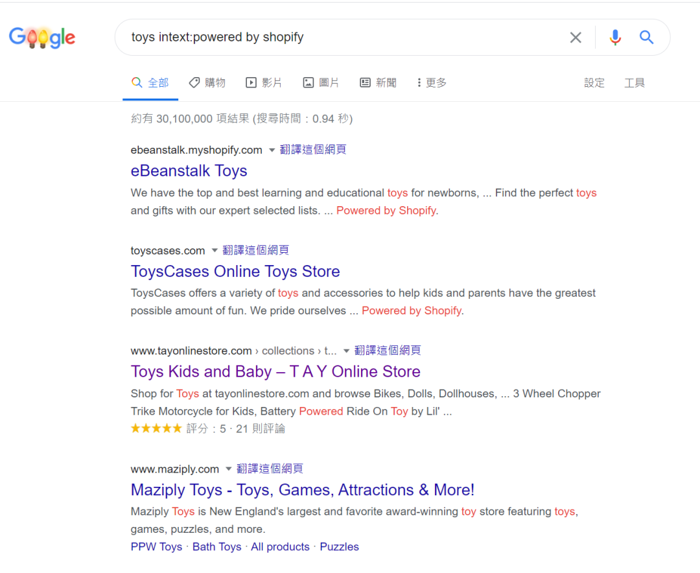Clear the search query with X icon

click(576, 38)
